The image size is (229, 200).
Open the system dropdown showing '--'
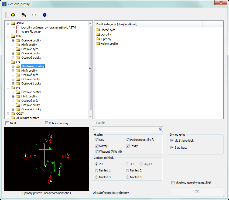pyautogui.click(x=127, y=129)
